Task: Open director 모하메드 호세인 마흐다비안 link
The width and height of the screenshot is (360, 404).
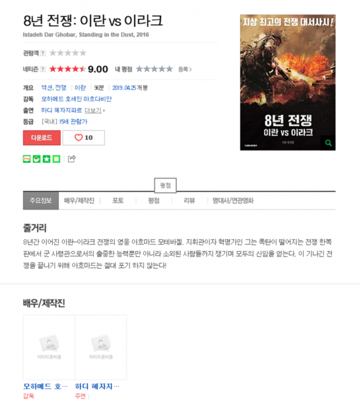Action: pos(77,99)
